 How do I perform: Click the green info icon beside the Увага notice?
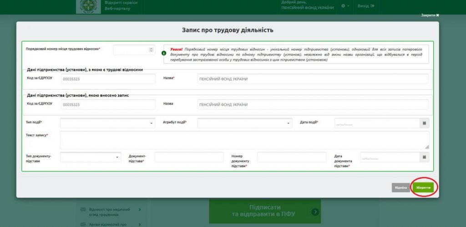click(164, 53)
